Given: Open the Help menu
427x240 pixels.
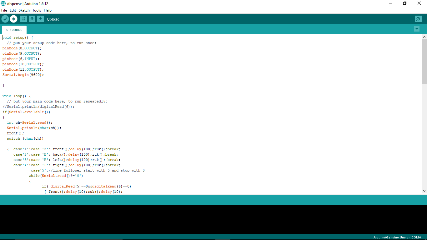Looking at the screenshot, I should pos(48,10).
